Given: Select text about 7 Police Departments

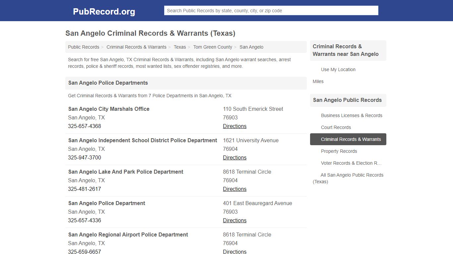Looking at the screenshot, I should tap(150, 96).
